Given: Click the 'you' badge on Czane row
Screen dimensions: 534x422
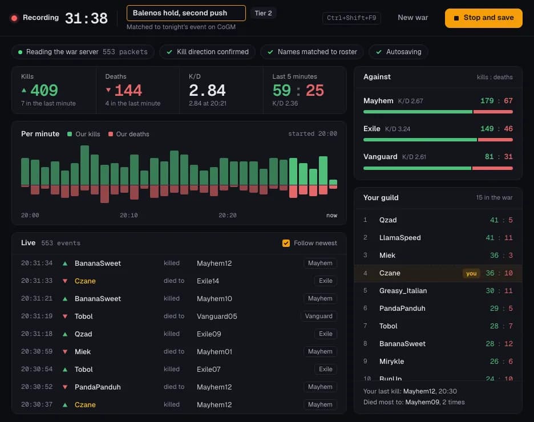Looking at the screenshot, I should [x=471, y=273].
